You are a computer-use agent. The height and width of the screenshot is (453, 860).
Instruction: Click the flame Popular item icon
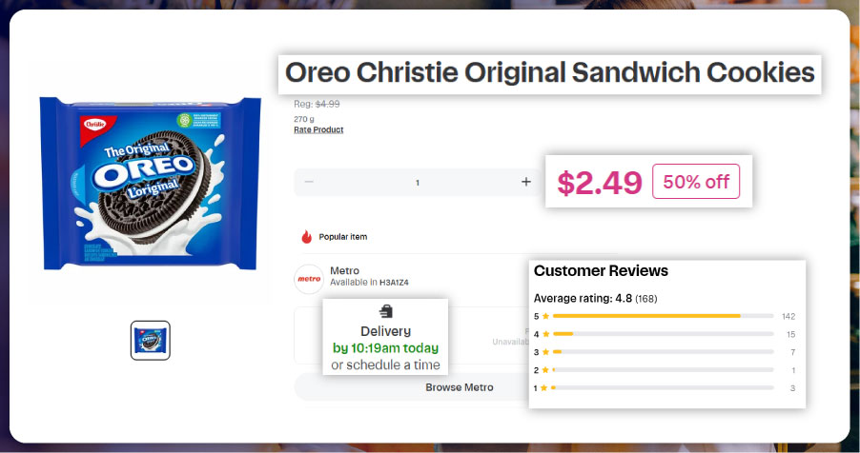coord(306,237)
